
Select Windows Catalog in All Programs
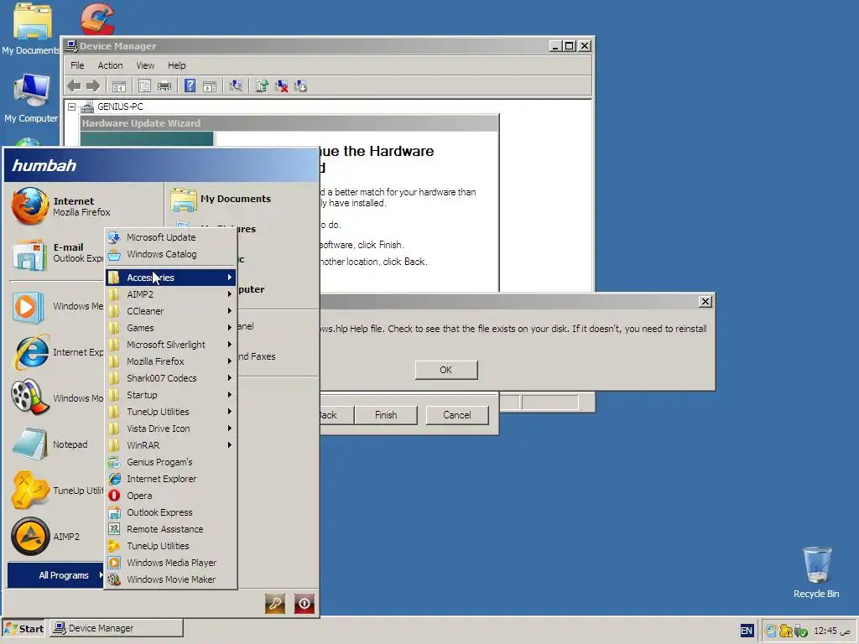coord(171,254)
